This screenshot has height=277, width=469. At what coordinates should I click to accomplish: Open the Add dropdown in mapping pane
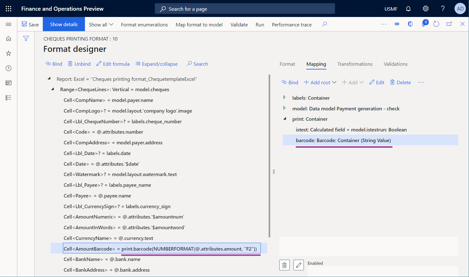pyautogui.click(x=353, y=82)
